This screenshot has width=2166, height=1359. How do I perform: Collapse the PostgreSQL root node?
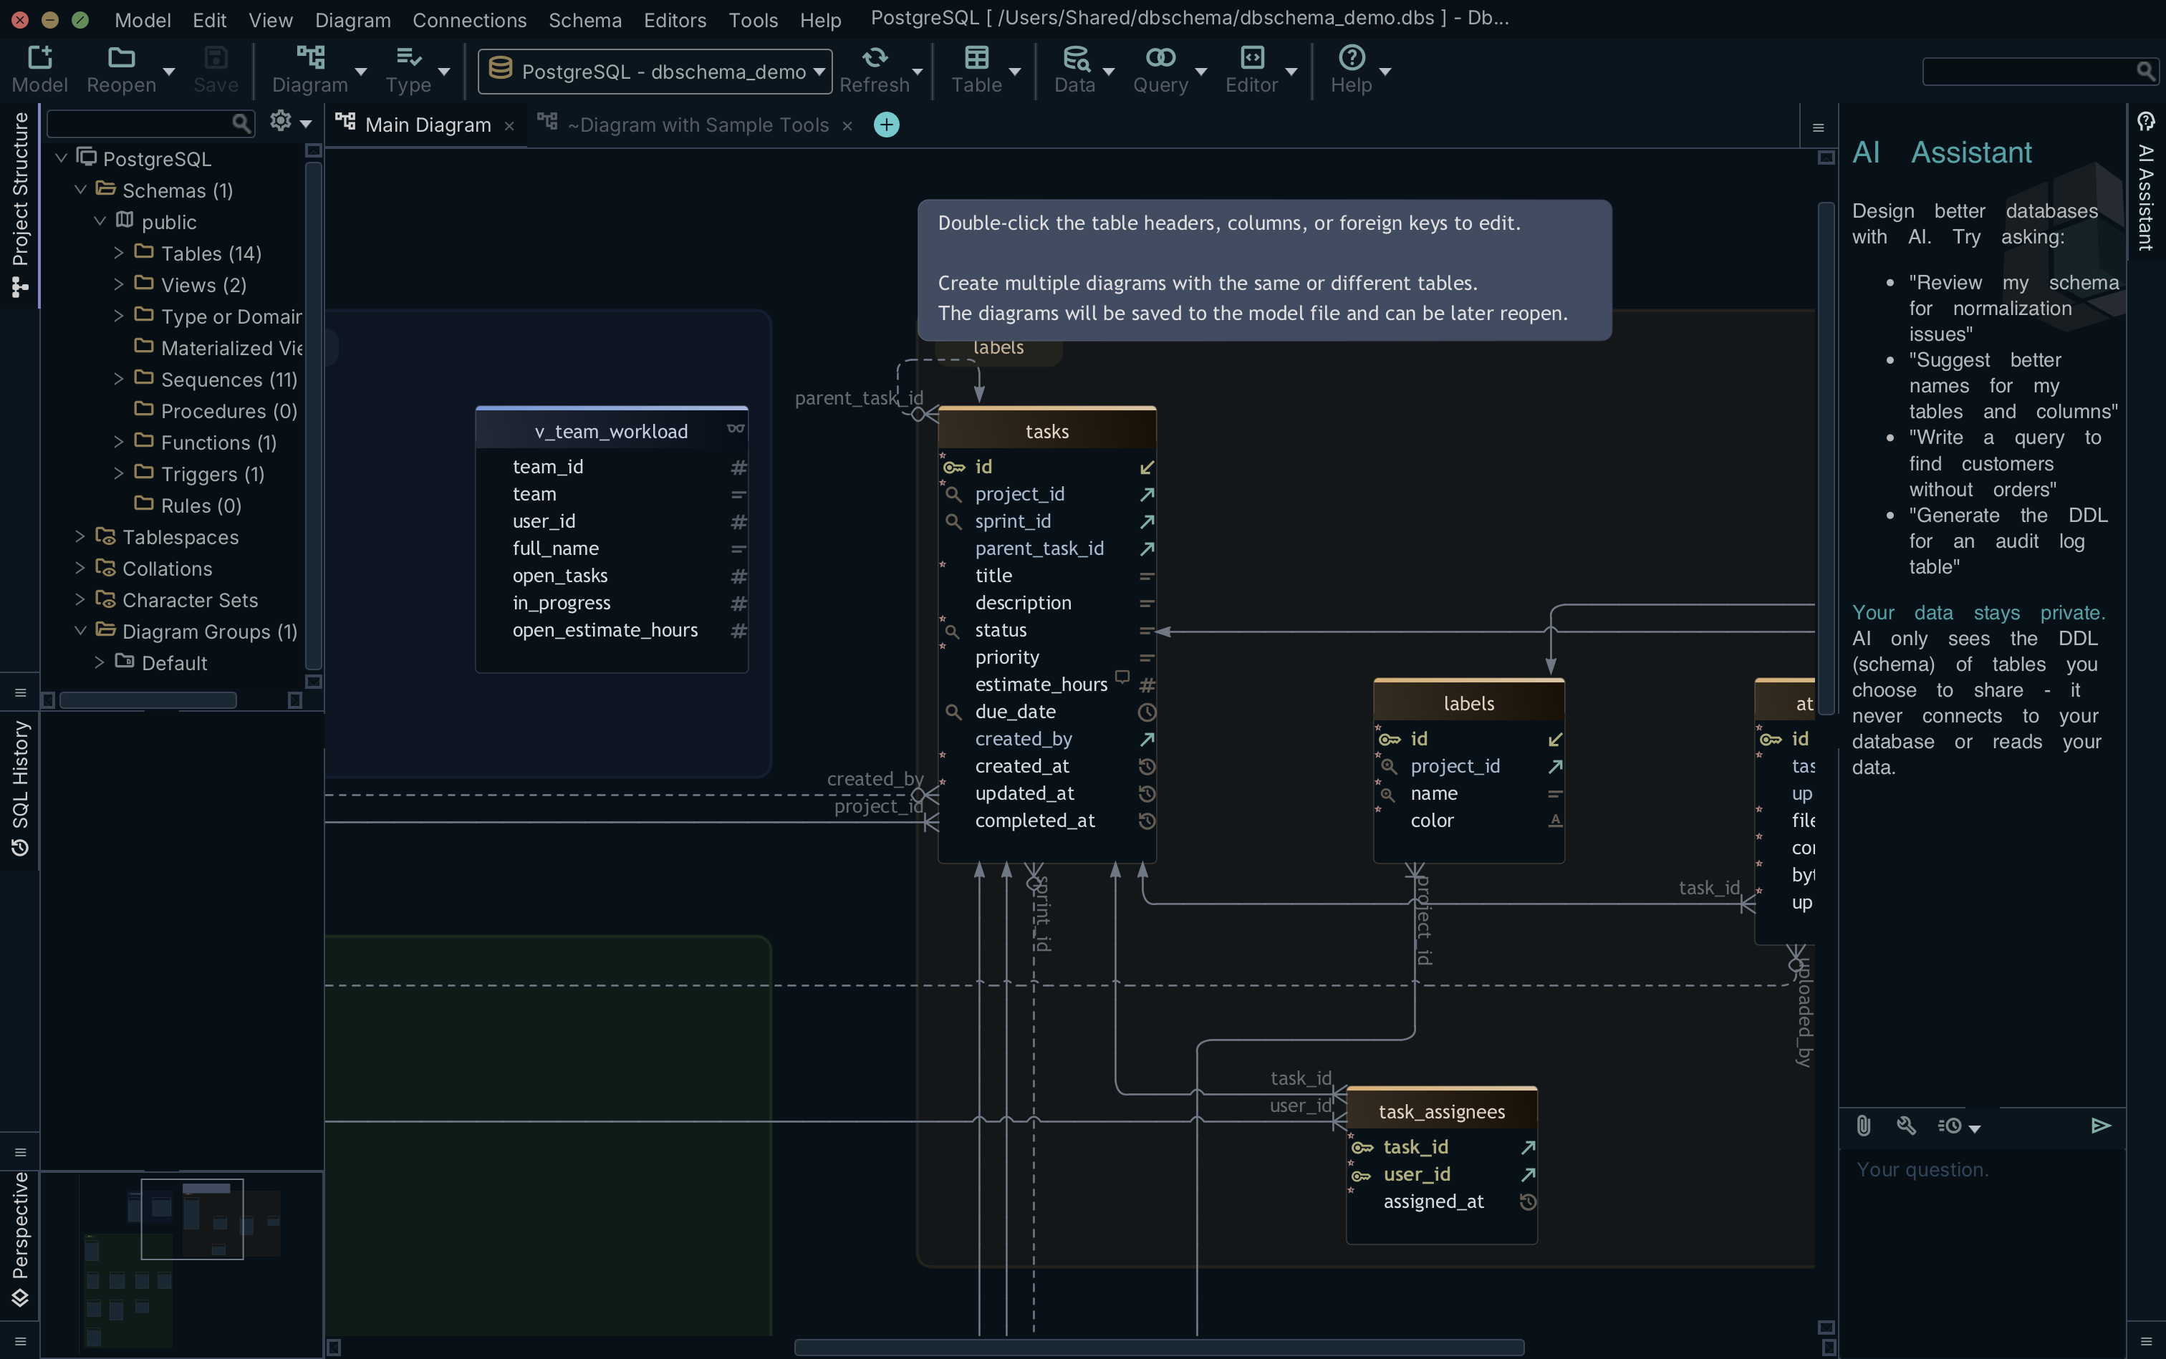(61, 158)
